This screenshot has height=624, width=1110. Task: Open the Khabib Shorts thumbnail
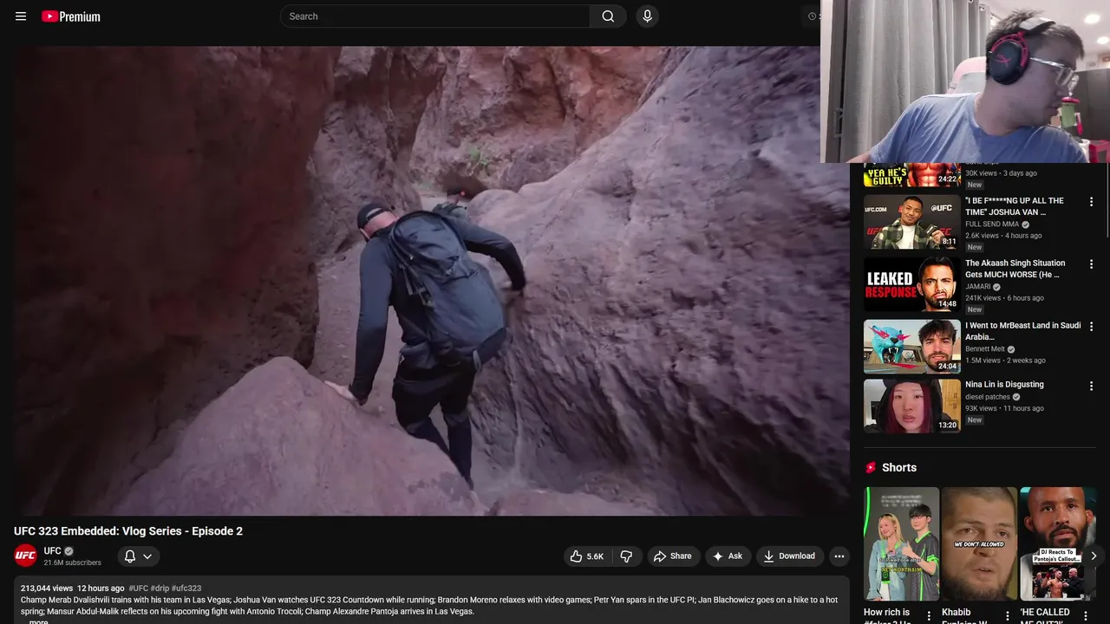[x=979, y=543]
